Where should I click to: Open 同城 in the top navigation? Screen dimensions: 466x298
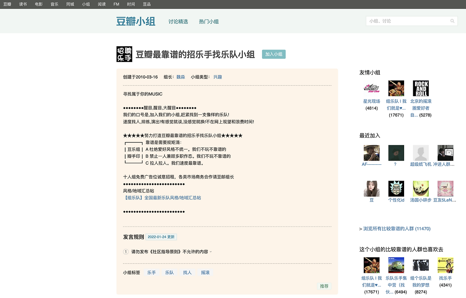[70, 4]
